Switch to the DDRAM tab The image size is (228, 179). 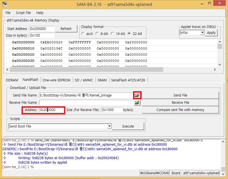[12, 80]
